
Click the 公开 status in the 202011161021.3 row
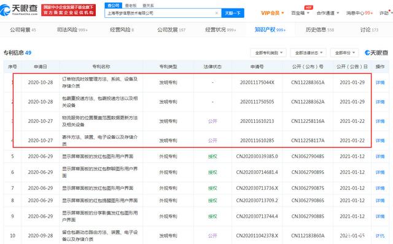(212, 121)
